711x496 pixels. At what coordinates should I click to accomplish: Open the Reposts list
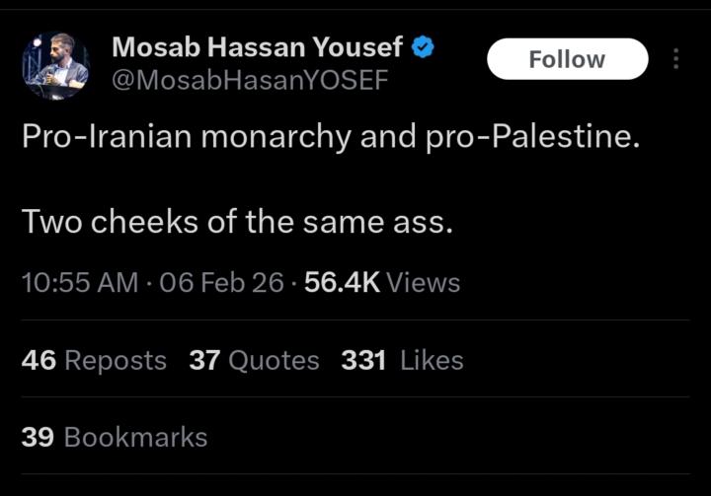116,361
